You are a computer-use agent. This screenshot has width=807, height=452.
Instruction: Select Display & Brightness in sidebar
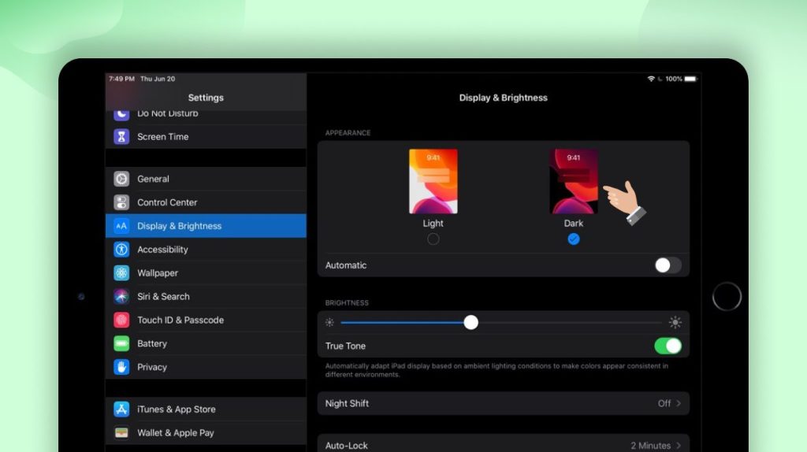coord(206,226)
